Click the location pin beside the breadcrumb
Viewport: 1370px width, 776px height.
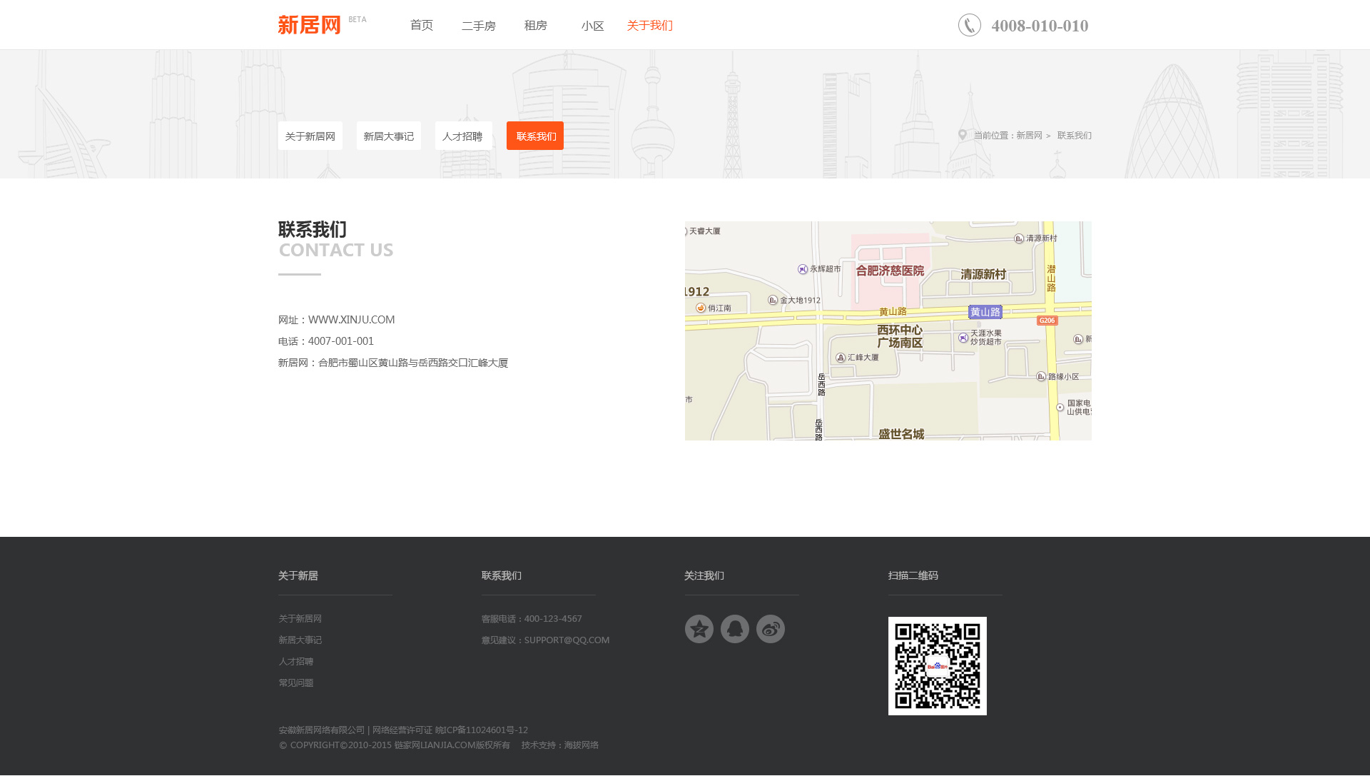pyautogui.click(x=963, y=135)
